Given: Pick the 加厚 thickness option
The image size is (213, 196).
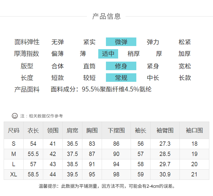Looking at the screenshot, I should point(185,54).
